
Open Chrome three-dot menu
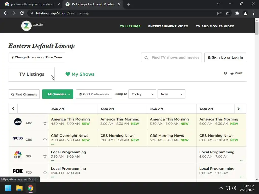click(253, 13)
